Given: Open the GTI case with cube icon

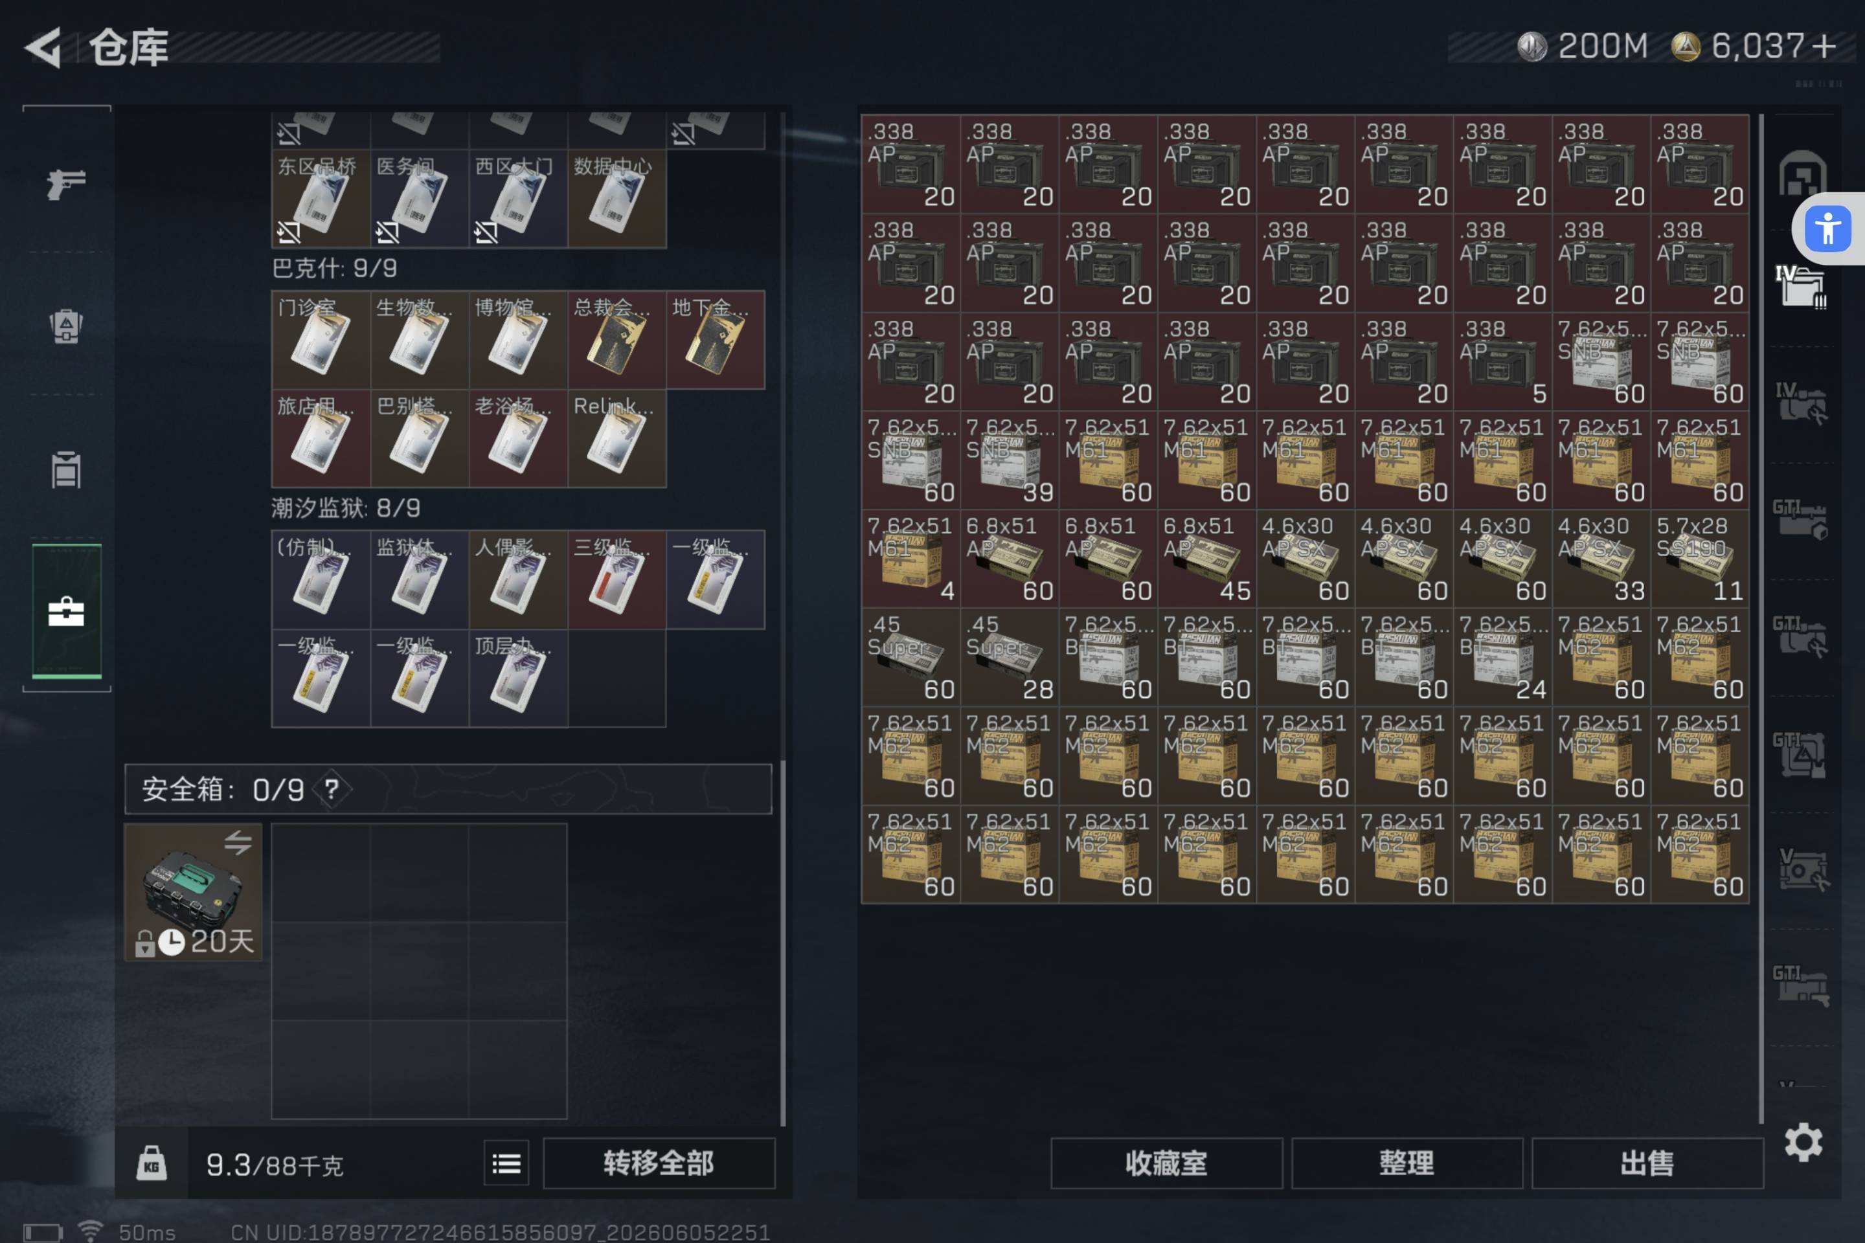Looking at the screenshot, I should (1800, 519).
